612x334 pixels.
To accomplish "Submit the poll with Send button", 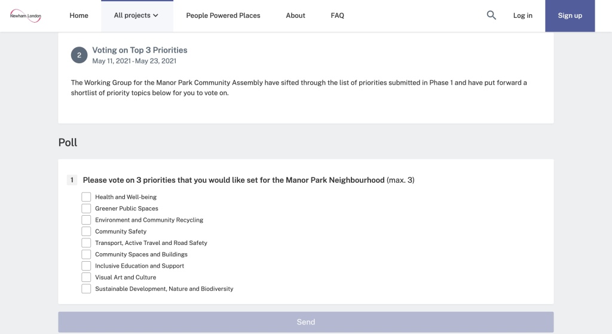I will click(306, 322).
